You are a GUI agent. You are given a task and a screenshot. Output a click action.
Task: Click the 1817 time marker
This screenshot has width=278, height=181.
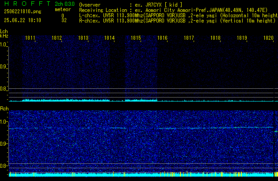(x=189, y=38)
